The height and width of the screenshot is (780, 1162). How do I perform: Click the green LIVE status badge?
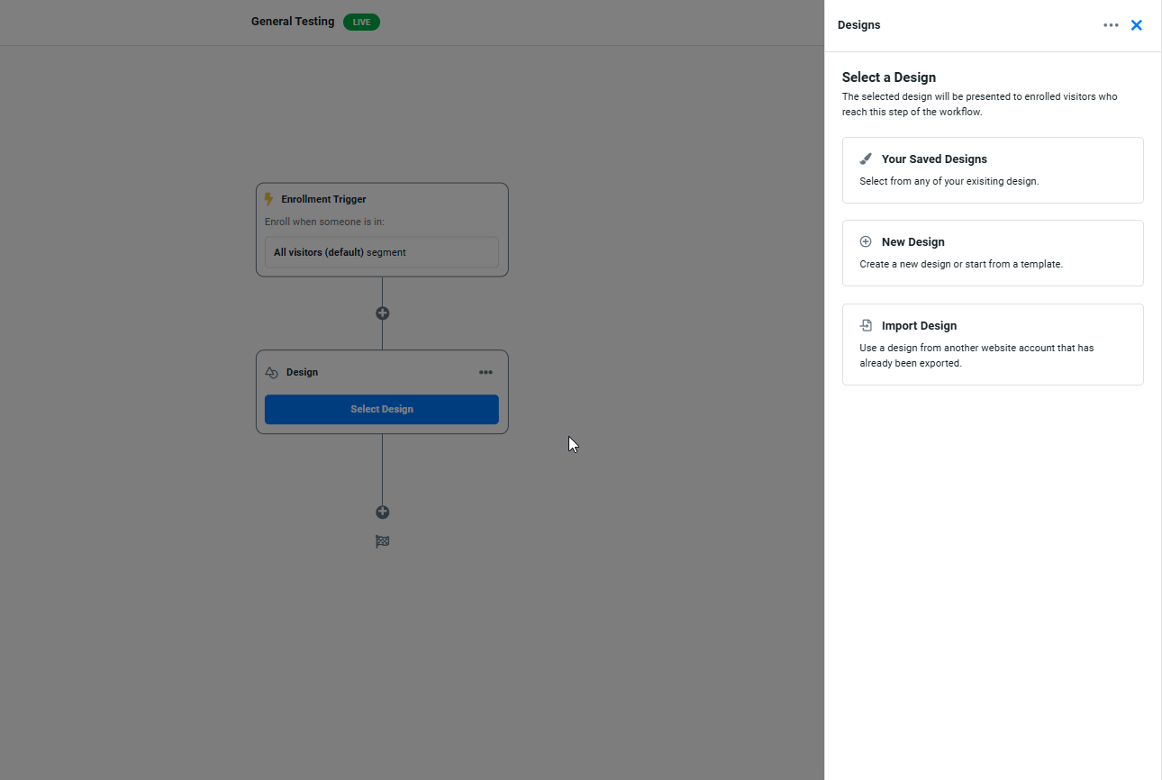(361, 23)
